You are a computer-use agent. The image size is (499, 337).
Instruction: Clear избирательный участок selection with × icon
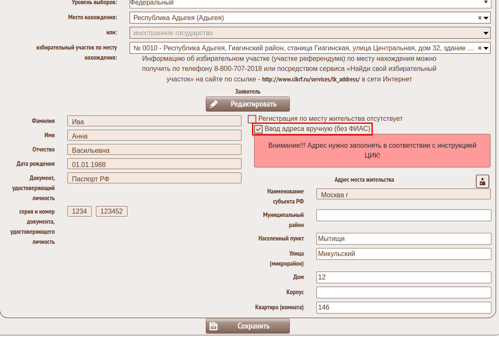pos(480,48)
